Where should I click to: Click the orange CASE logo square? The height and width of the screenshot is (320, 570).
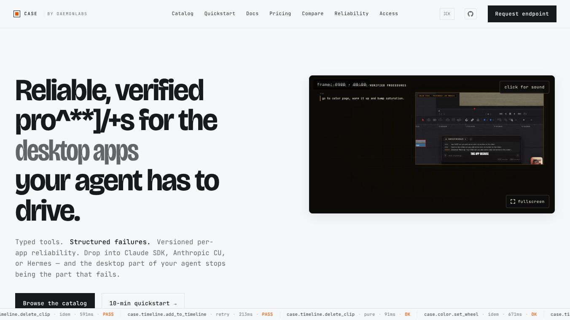pos(17,14)
